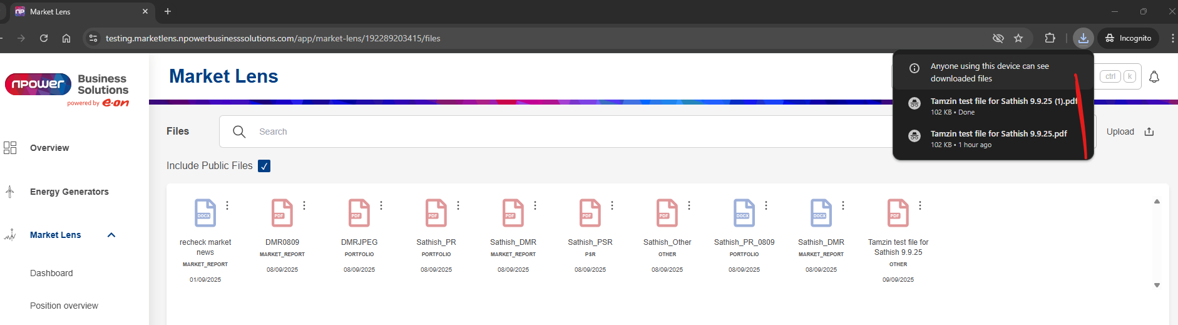Click the Overview sidebar item
This screenshot has width=1178, height=325.
49,148
